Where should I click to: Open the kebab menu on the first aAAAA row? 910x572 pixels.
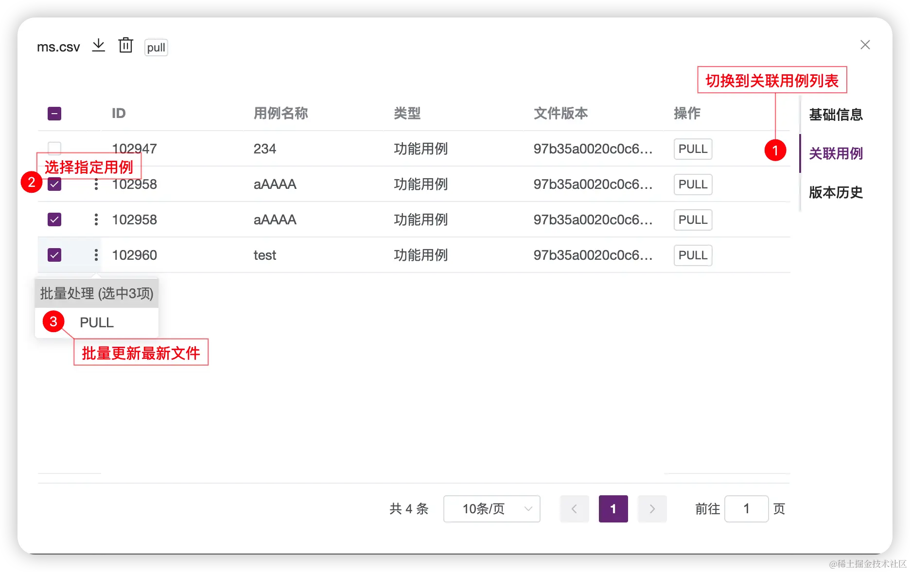96,185
